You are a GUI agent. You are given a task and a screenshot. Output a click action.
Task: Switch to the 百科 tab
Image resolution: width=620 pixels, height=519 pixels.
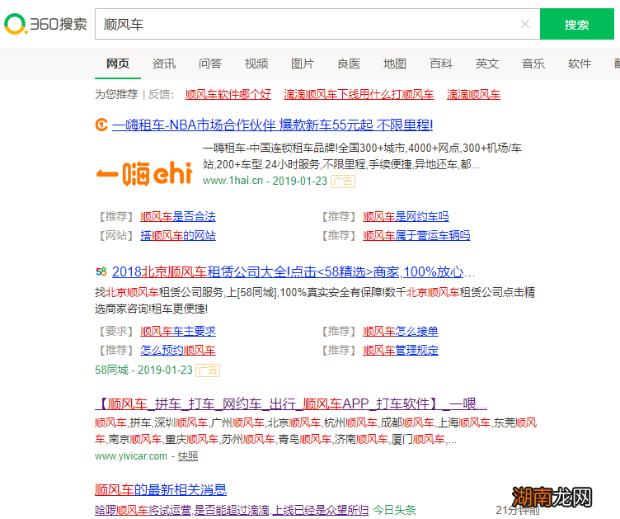pos(441,64)
